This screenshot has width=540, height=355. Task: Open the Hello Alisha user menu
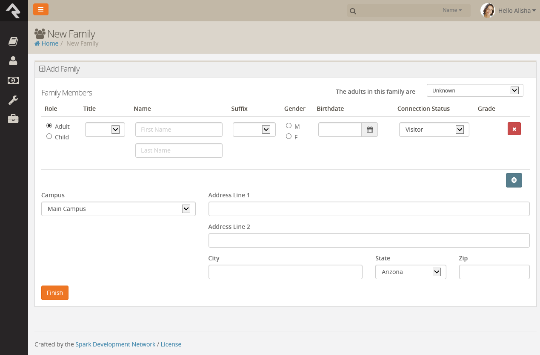point(517,11)
